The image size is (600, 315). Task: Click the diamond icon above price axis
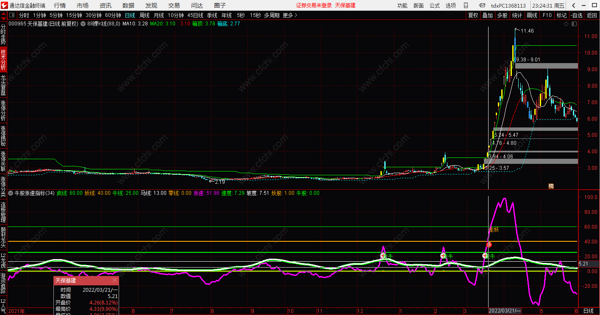pos(566,24)
